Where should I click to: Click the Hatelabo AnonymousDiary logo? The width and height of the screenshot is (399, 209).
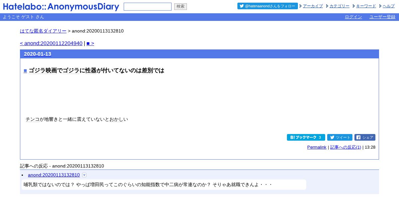61,7
